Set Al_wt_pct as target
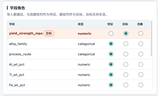Image resolution: width=158 pixels, height=96 pixels. point(126,64)
